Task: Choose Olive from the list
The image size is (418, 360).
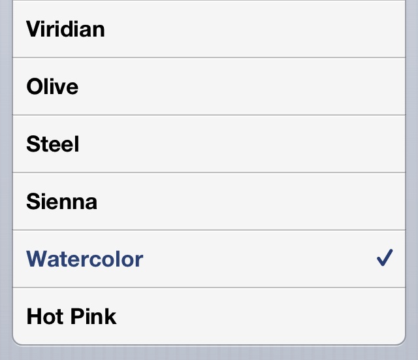Action: 209,87
